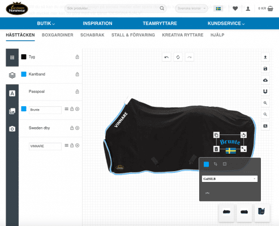
Task: Open the wishlist heart icon
Action: (235, 8)
